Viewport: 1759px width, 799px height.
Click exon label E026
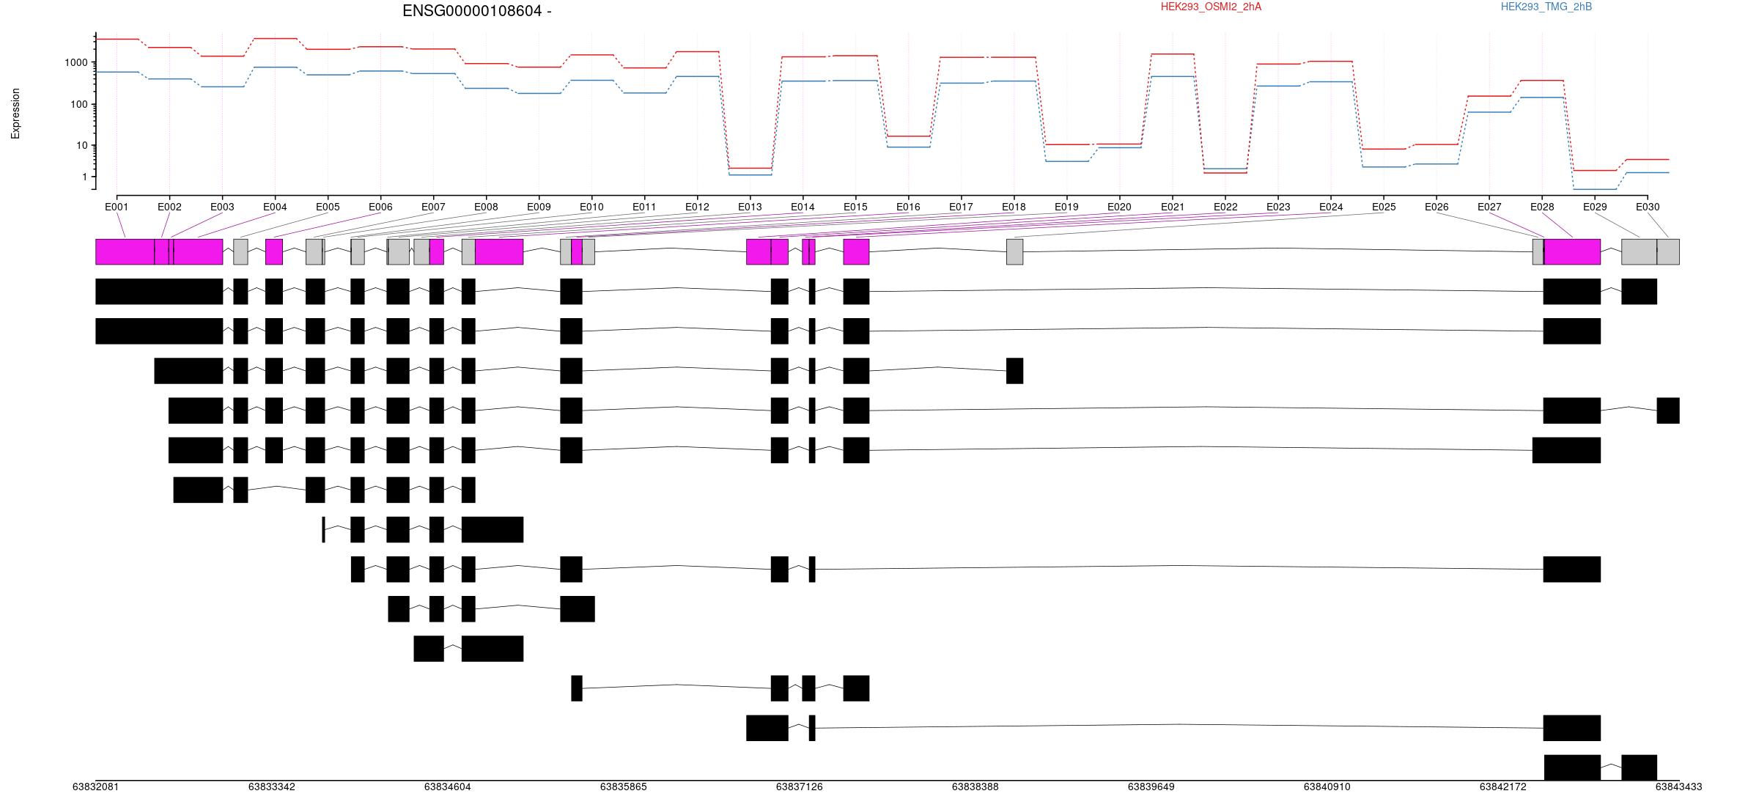click(1437, 207)
